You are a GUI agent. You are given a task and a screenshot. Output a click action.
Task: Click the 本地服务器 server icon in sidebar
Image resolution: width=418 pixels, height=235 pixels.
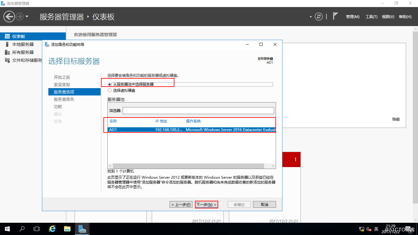[7, 44]
